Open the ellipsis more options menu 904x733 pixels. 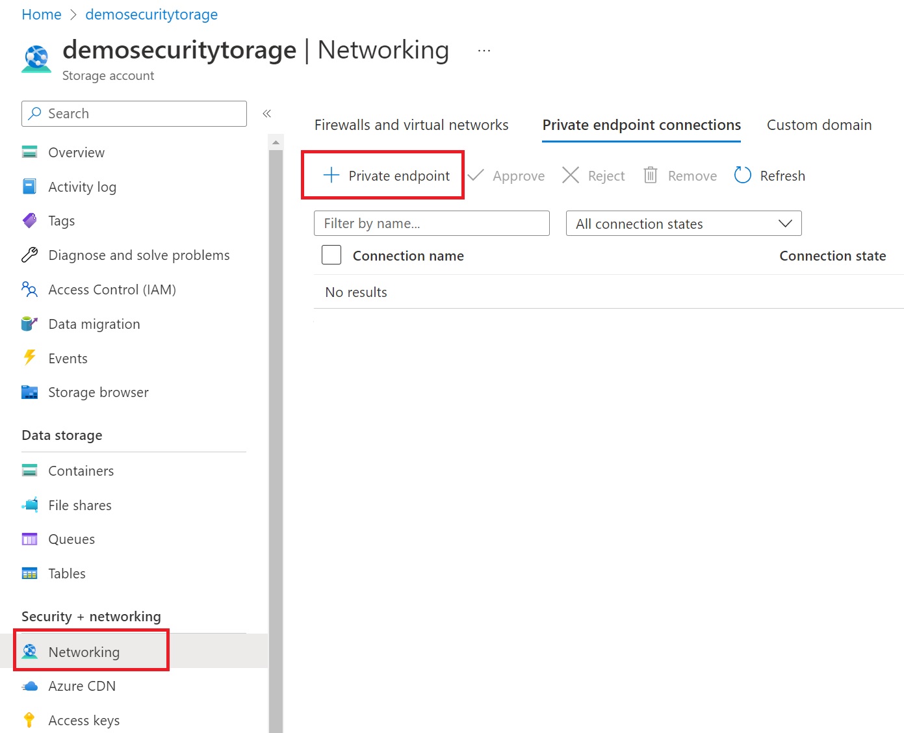pyautogui.click(x=484, y=51)
